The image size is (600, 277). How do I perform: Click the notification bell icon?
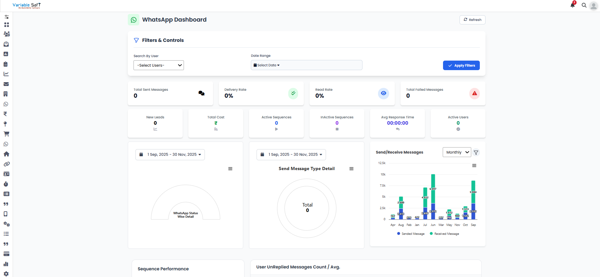(572, 5)
